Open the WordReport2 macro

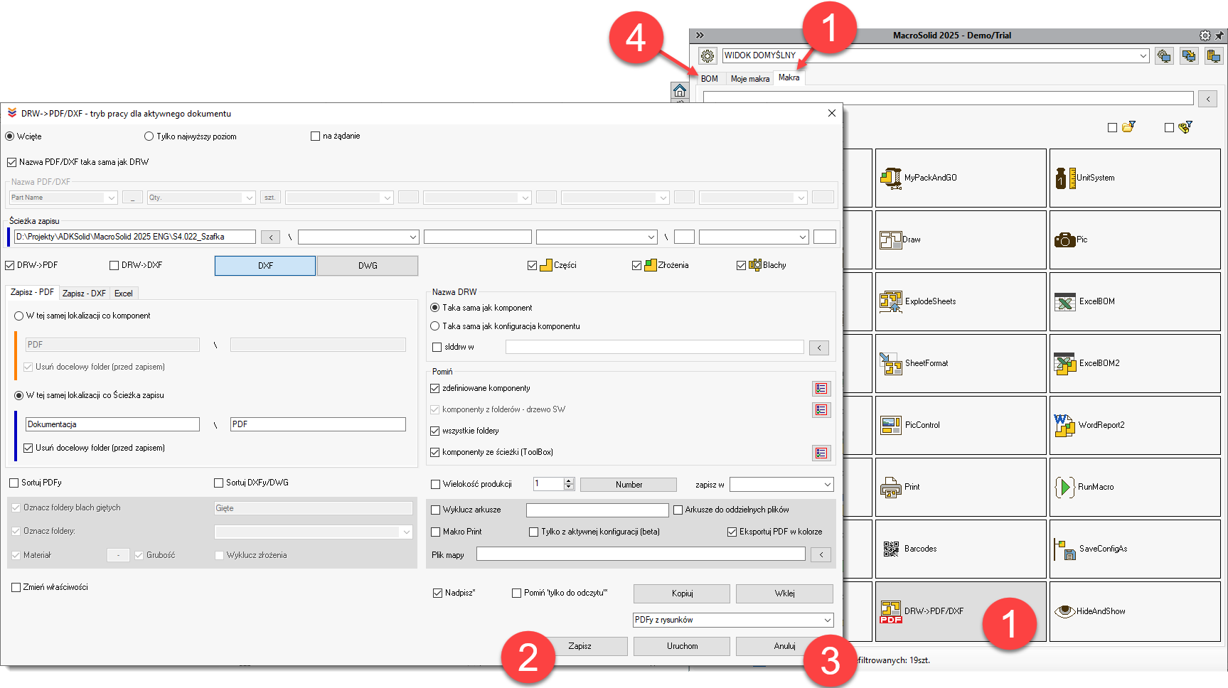point(1135,425)
